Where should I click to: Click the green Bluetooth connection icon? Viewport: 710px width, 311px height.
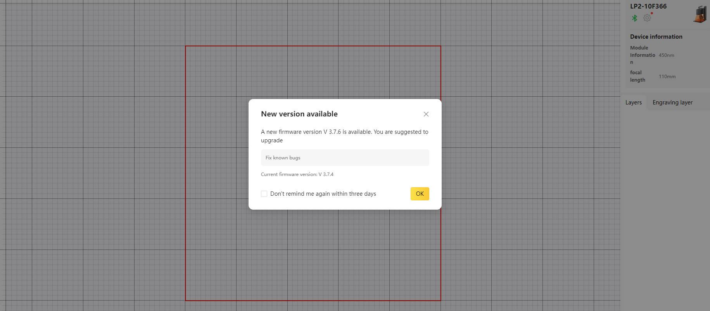click(x=634, y=18)
